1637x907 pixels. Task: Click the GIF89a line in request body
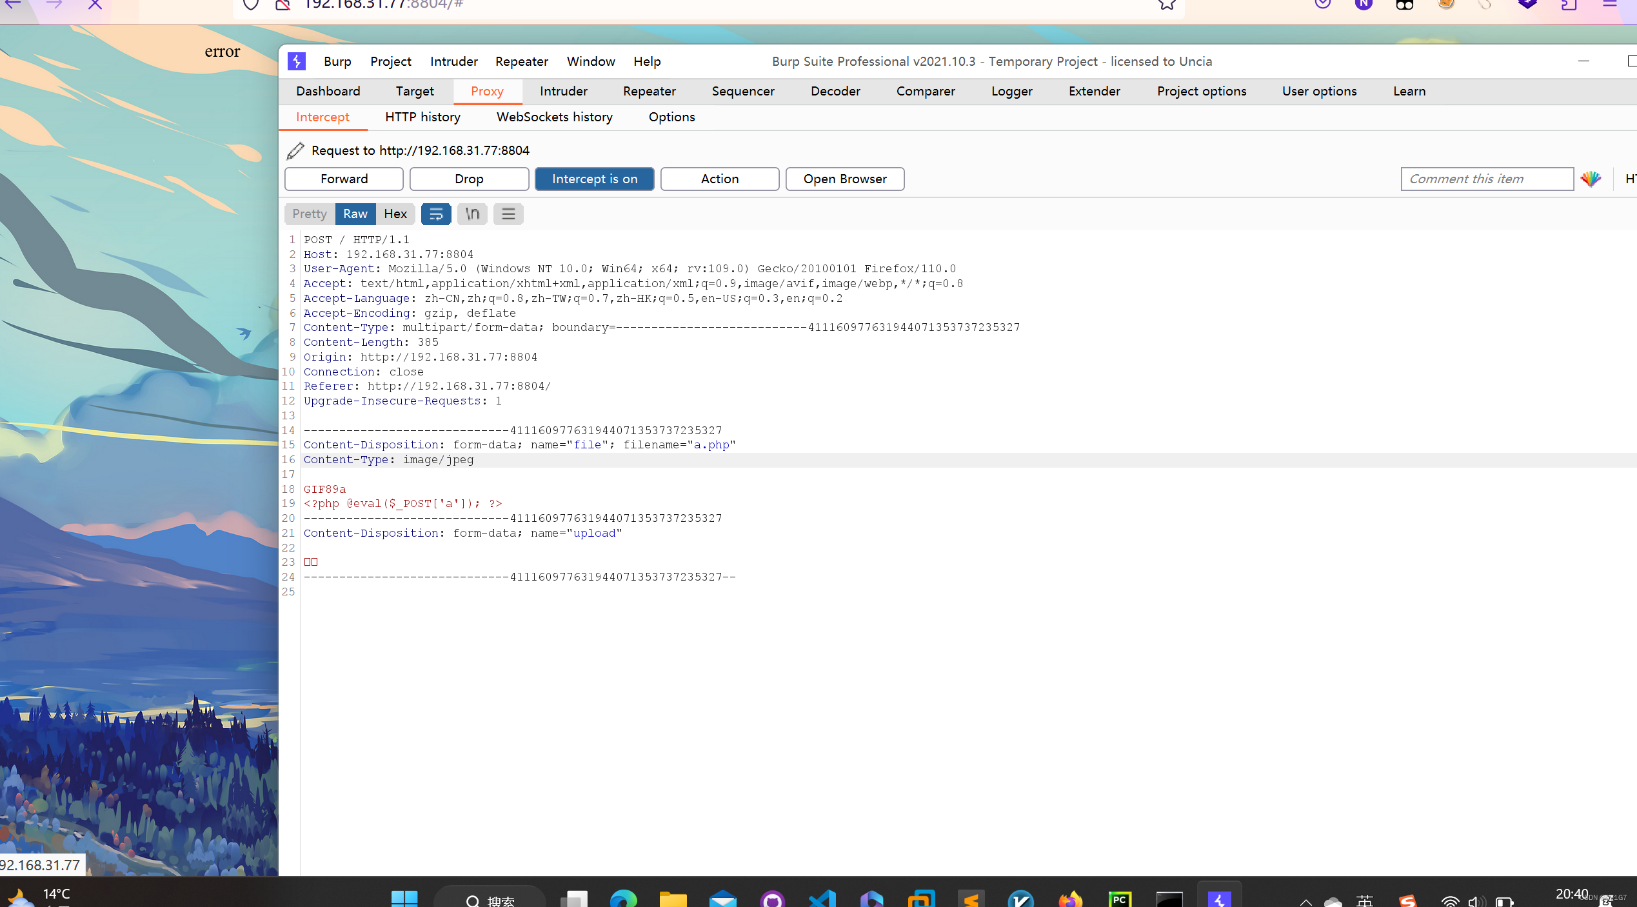click(325, 490)
